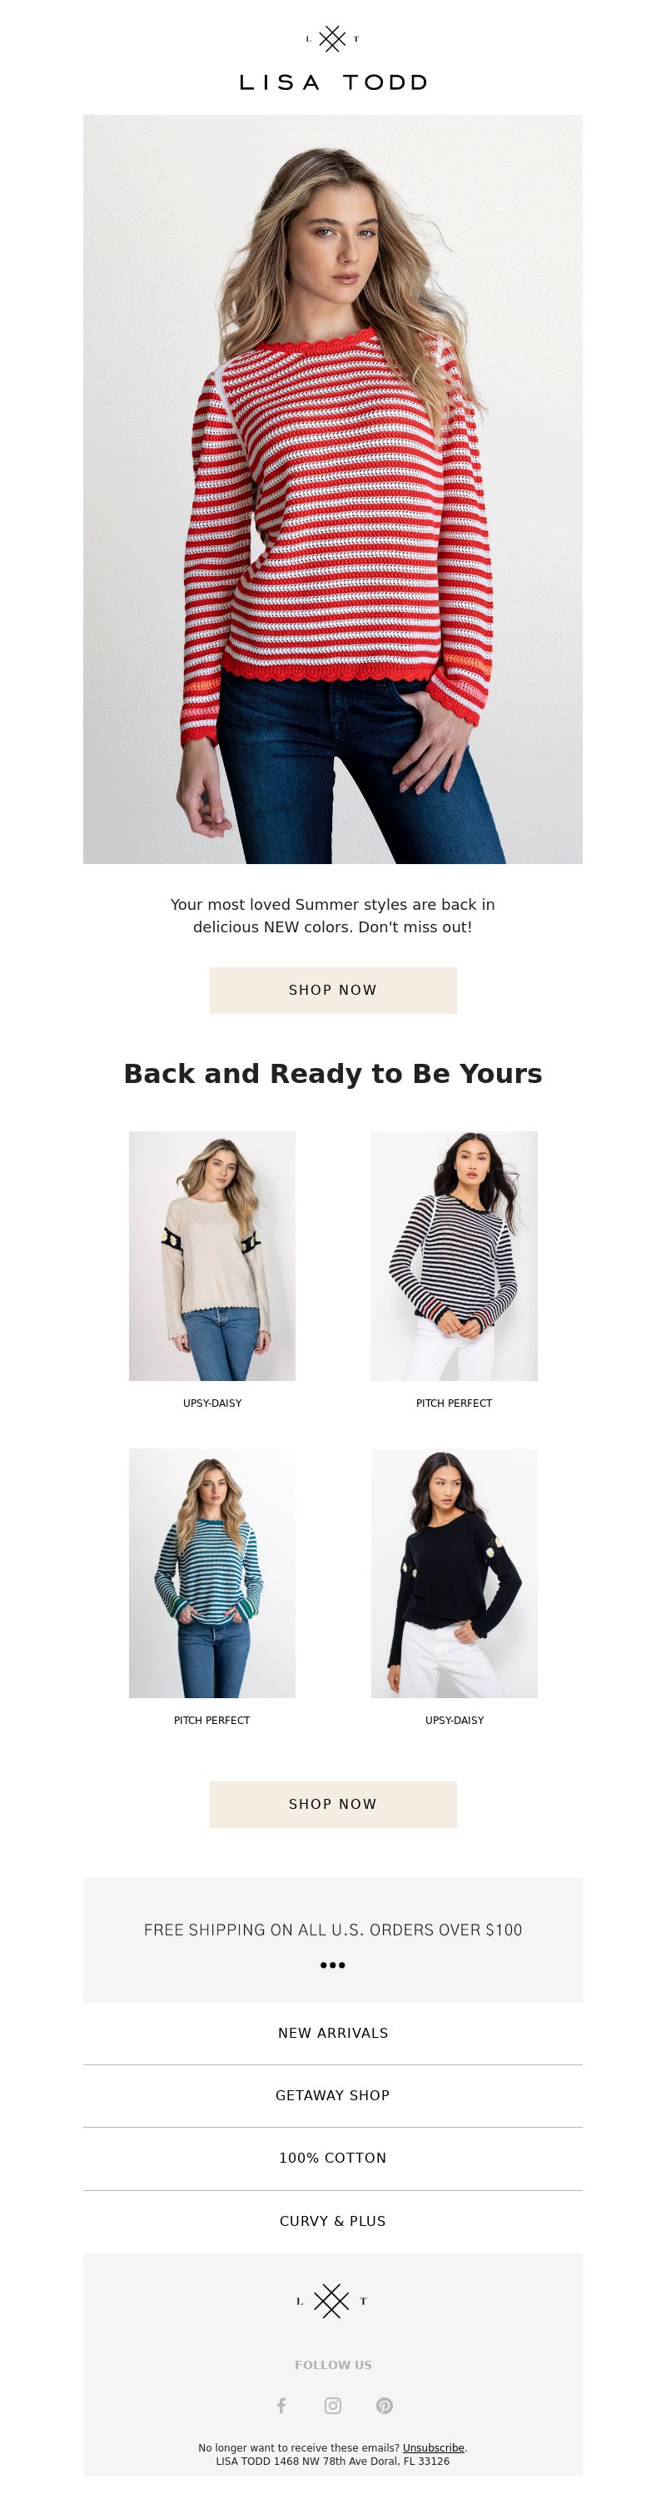Click the red striped sweater hero image
Screen dimensions: 666x2494
coord(333,489)
